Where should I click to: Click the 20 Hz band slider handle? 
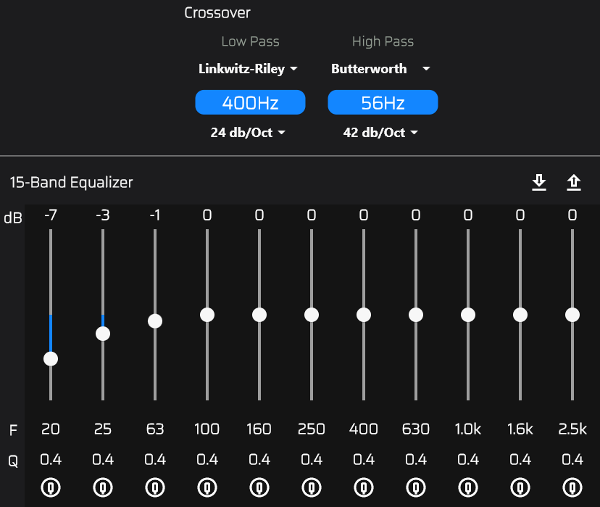tap(51, 358)
